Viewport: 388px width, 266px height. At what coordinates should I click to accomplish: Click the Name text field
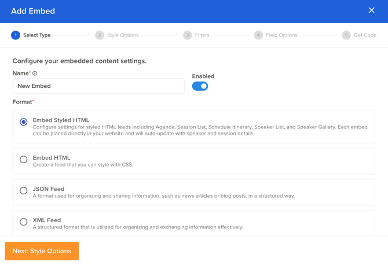point(98,86)
